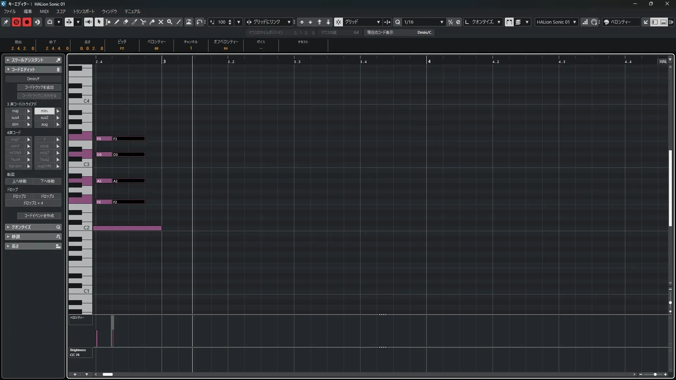
Task: Select the Glue tool
Action: tap(152, 22)
